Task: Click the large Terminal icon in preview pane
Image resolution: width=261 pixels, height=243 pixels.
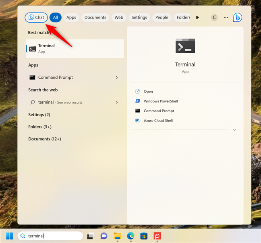Action: tap(185, 46)
